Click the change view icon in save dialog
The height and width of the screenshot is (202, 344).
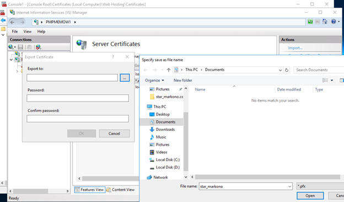325,81
